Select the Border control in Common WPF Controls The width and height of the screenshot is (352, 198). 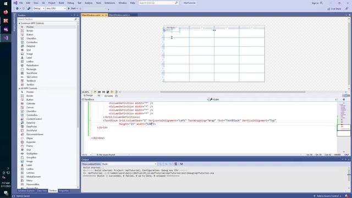tap(30, 31)
